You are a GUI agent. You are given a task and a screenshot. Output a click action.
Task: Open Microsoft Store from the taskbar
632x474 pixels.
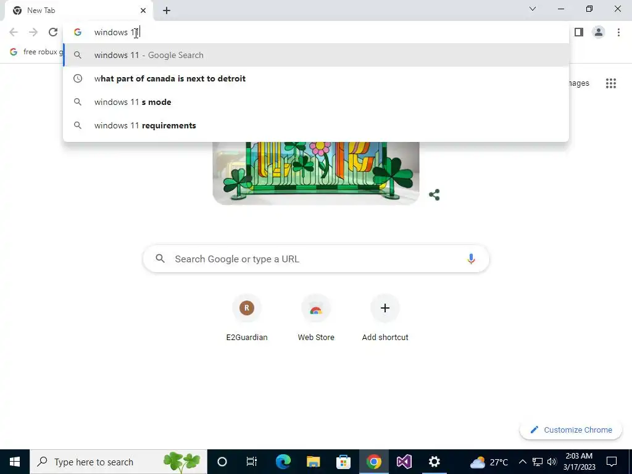pos(343,462)
